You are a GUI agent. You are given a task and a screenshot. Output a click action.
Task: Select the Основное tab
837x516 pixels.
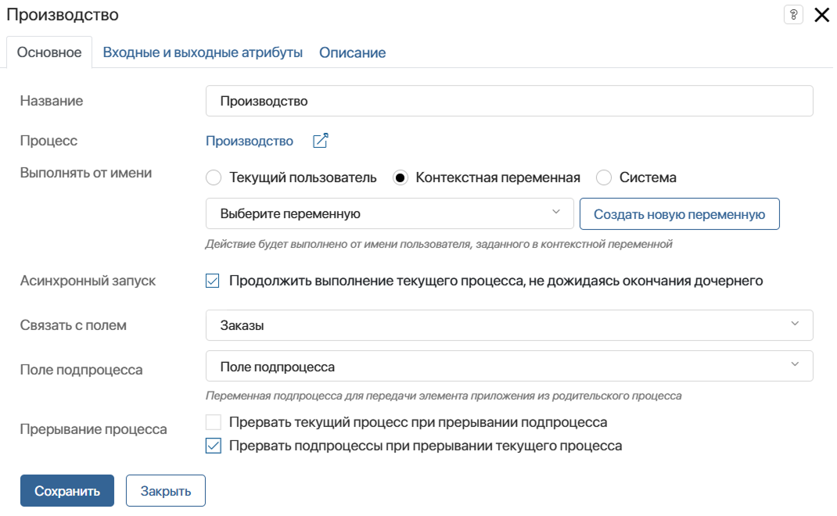pos(49,52)
